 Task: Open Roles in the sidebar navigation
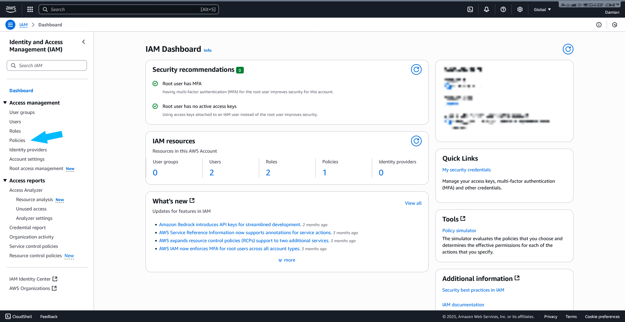coord(15,131)
